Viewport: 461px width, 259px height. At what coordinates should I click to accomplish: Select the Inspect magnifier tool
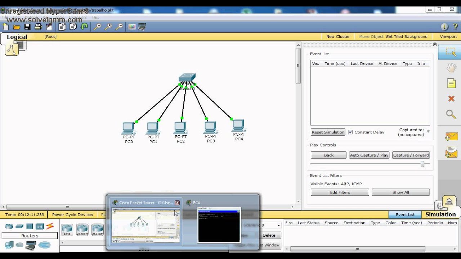[451, 114]
